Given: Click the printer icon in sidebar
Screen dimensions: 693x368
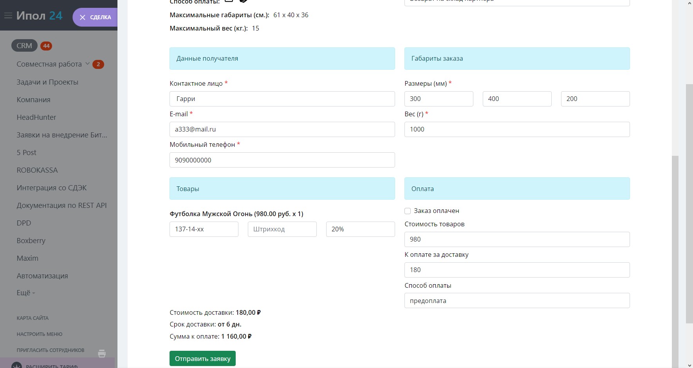Looking at the screenshot, I should pyautogui.click(x=102, y=353).
